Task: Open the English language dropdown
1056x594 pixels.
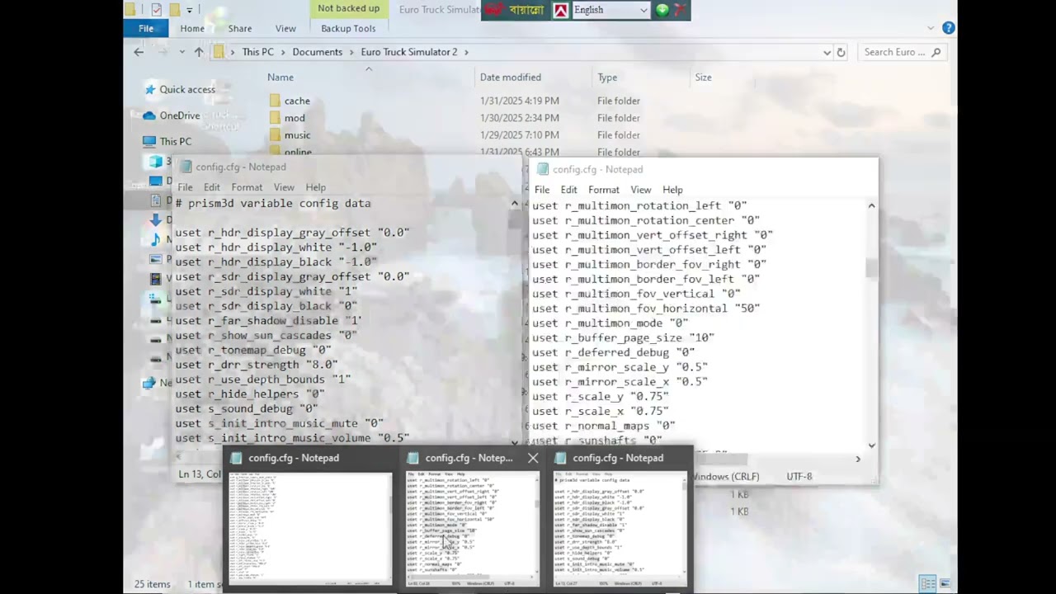Action: pos(610,10)
